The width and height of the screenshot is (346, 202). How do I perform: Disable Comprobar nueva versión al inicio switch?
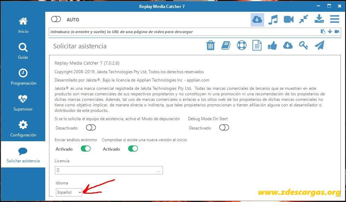pos(133,148)
